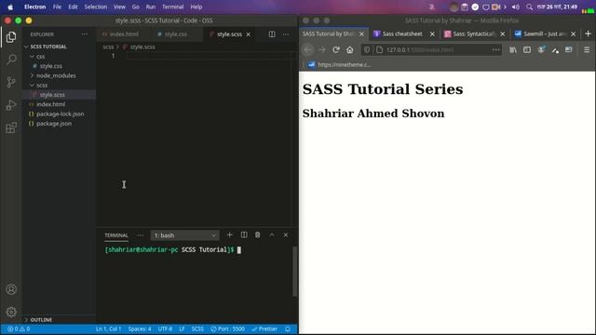Open new Firefox tab with plus

click(x=588, y=33)
